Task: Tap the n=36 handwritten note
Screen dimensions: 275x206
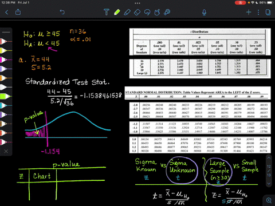Action: coord(78,31)
